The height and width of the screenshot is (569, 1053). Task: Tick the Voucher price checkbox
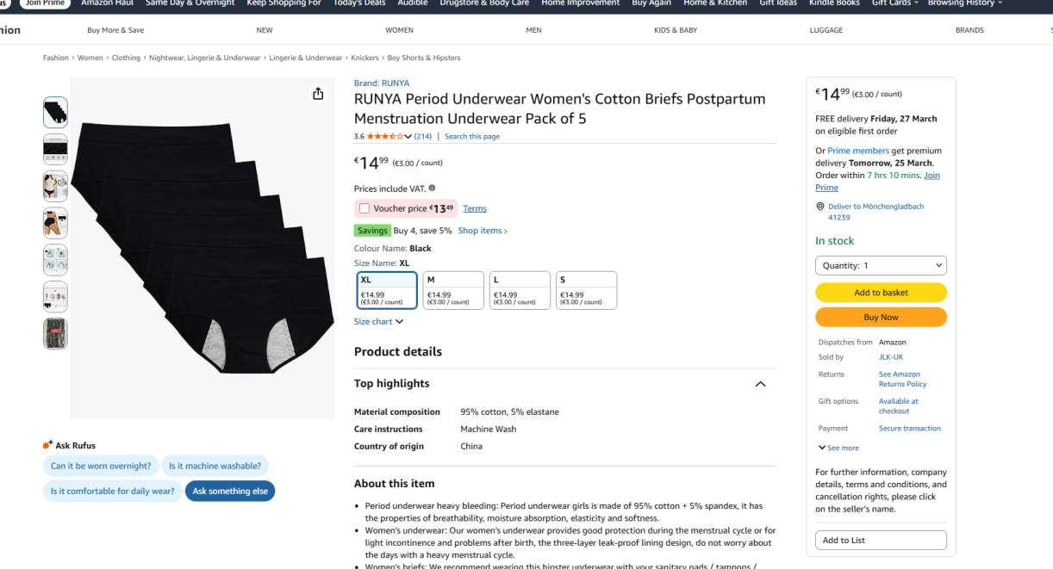click(364, 208)
